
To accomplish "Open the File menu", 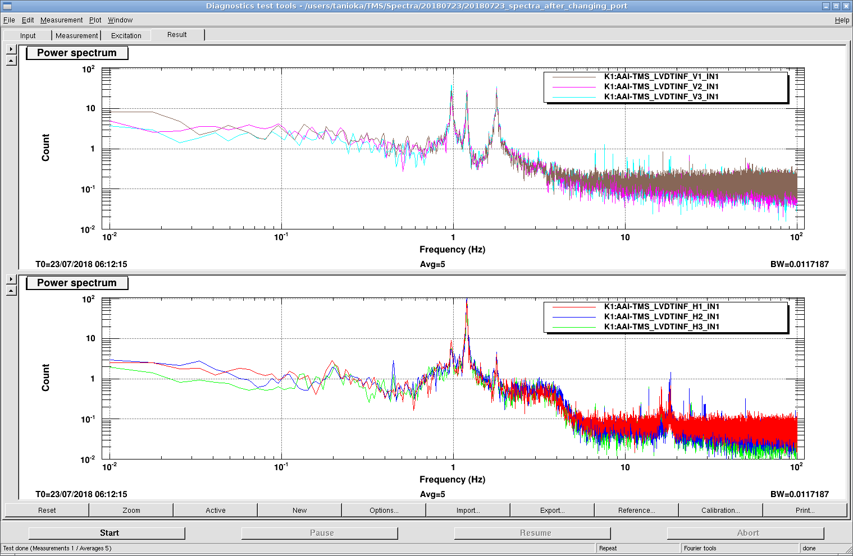I will 9,20.
